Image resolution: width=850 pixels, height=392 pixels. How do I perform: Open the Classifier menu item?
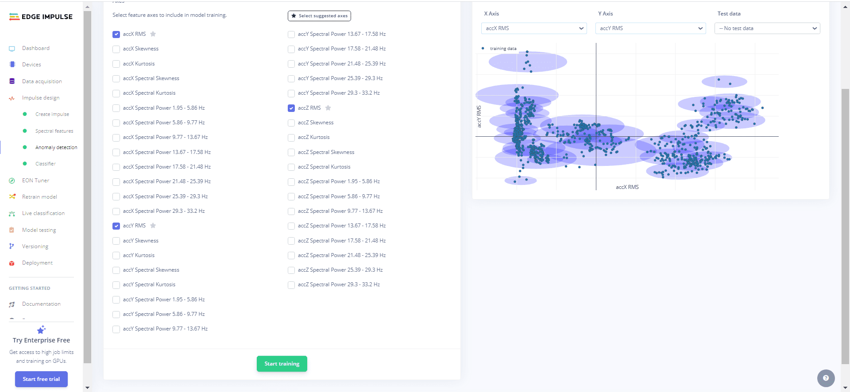pyautogui.click(x=45, y=164)
